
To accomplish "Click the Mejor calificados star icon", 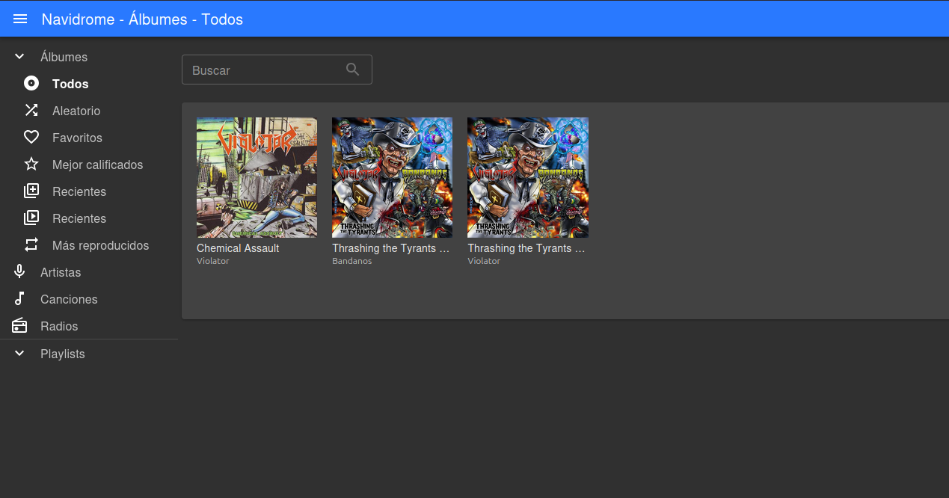I will (31, 165).
